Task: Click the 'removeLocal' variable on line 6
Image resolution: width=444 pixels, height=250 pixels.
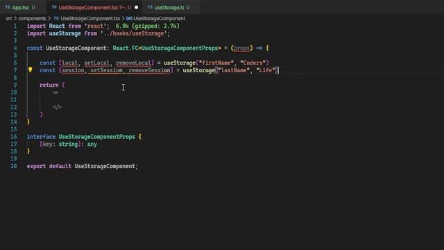Action: coord(134,63)
